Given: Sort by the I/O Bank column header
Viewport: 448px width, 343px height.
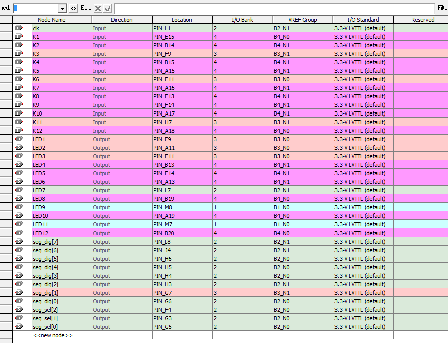Looking at the screenshot, I should pyautogui.click(x=243, y=20).
